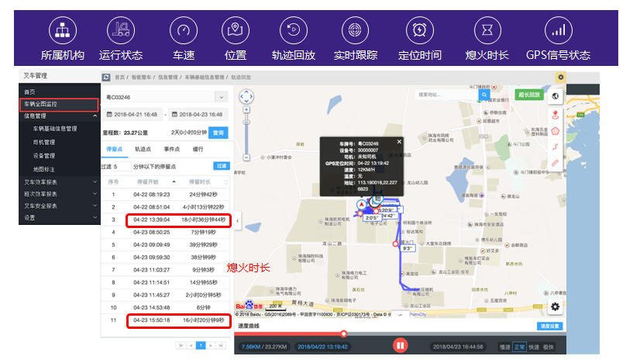This screenshot has width=633, height=363.
Task: Open map settings gear at bottom right
Action: pos(555,306)
